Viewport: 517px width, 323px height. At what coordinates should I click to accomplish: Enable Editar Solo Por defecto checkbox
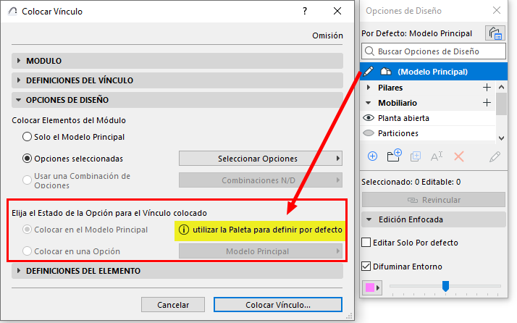[366, 243]
